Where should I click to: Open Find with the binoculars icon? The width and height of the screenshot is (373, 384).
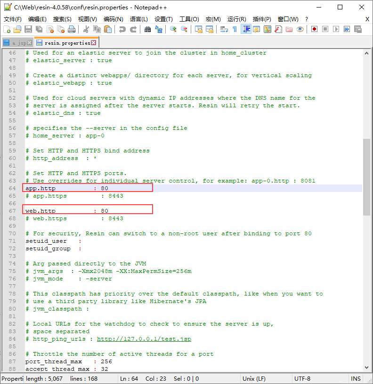coord(147,29)
